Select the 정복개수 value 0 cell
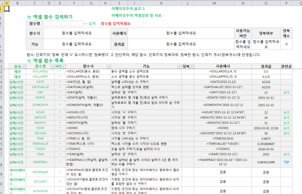Image resolution: width=302 pixels, height=194 pixels. pos(286,44)
